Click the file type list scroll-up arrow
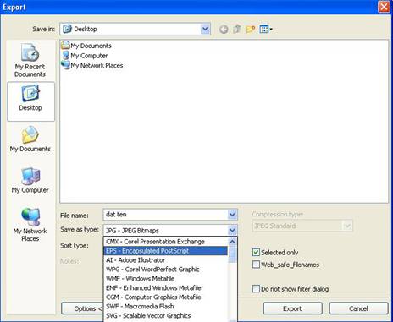 (x=232, y=242)
